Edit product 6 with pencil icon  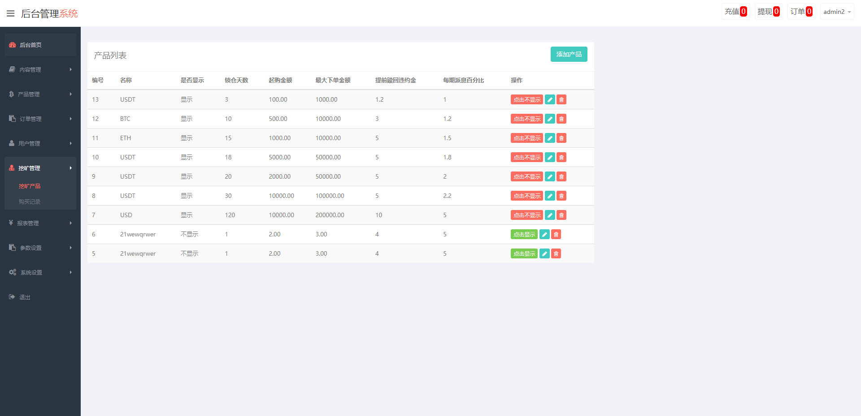(x=544, y=234)
